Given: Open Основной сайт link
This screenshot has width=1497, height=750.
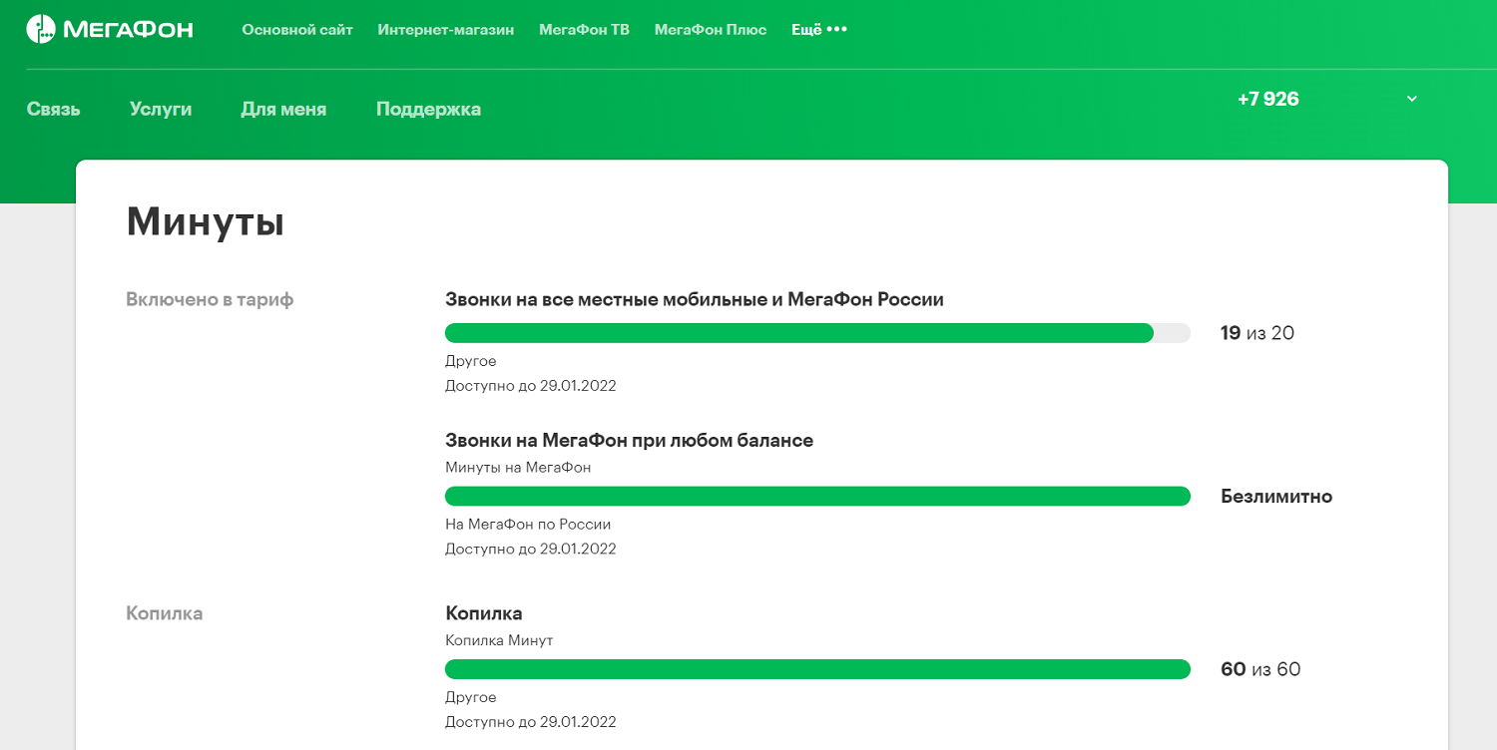Looking at the screenshot, I should pos(297,30).
